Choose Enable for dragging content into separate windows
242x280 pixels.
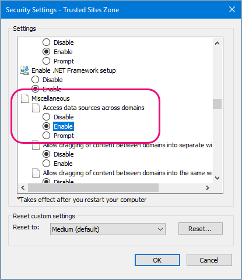pos(46,164)
